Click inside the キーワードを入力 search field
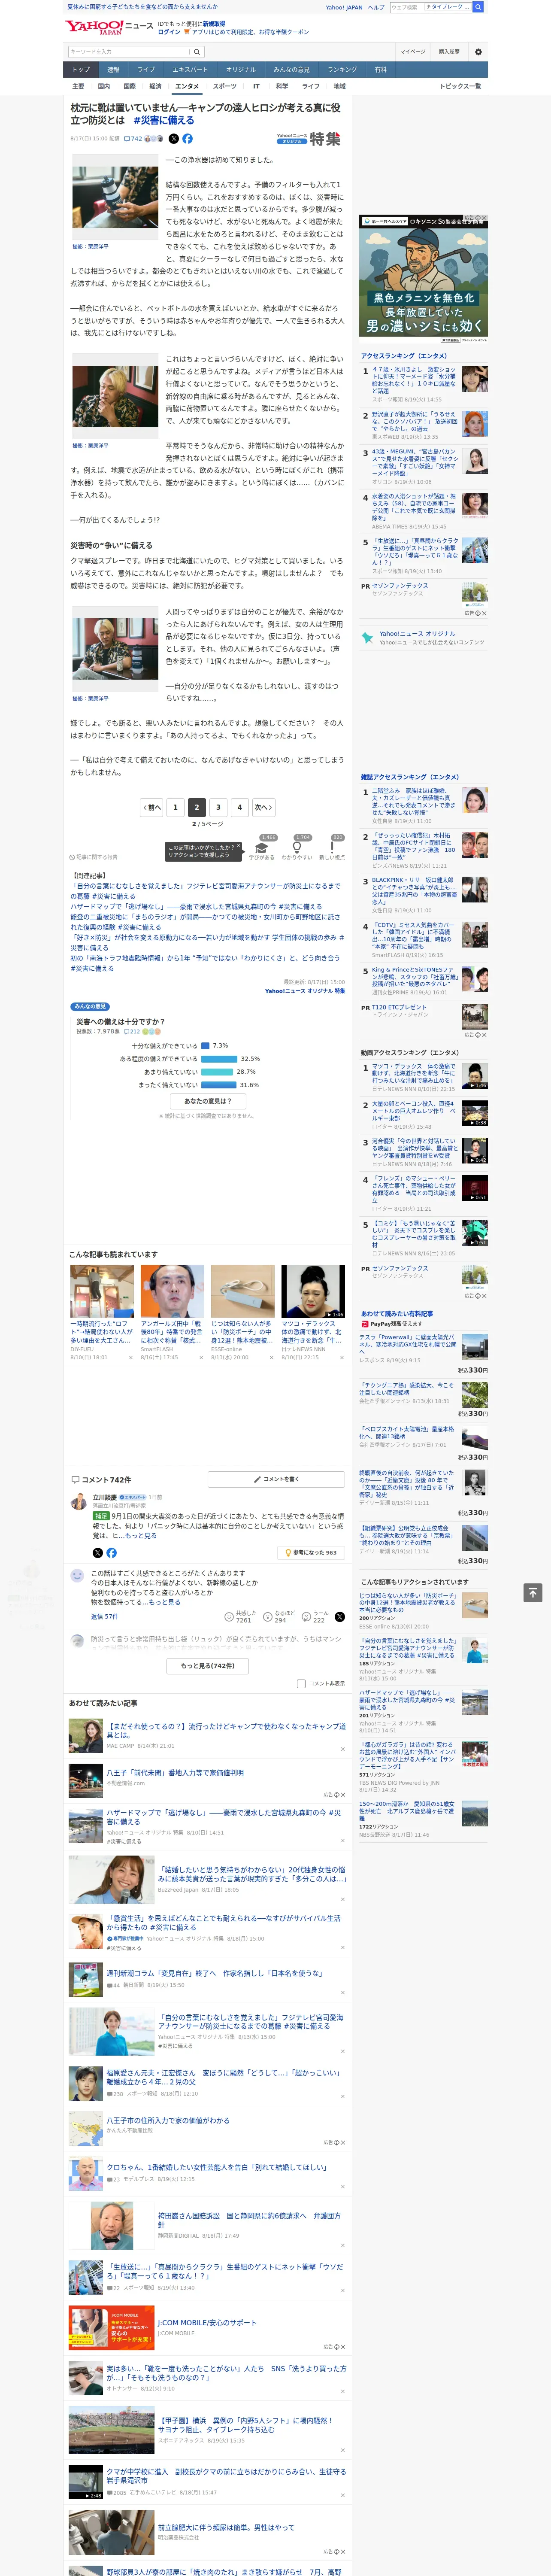Image resolution: width=551 pixels, height=2576 pixels. (129, 51)
